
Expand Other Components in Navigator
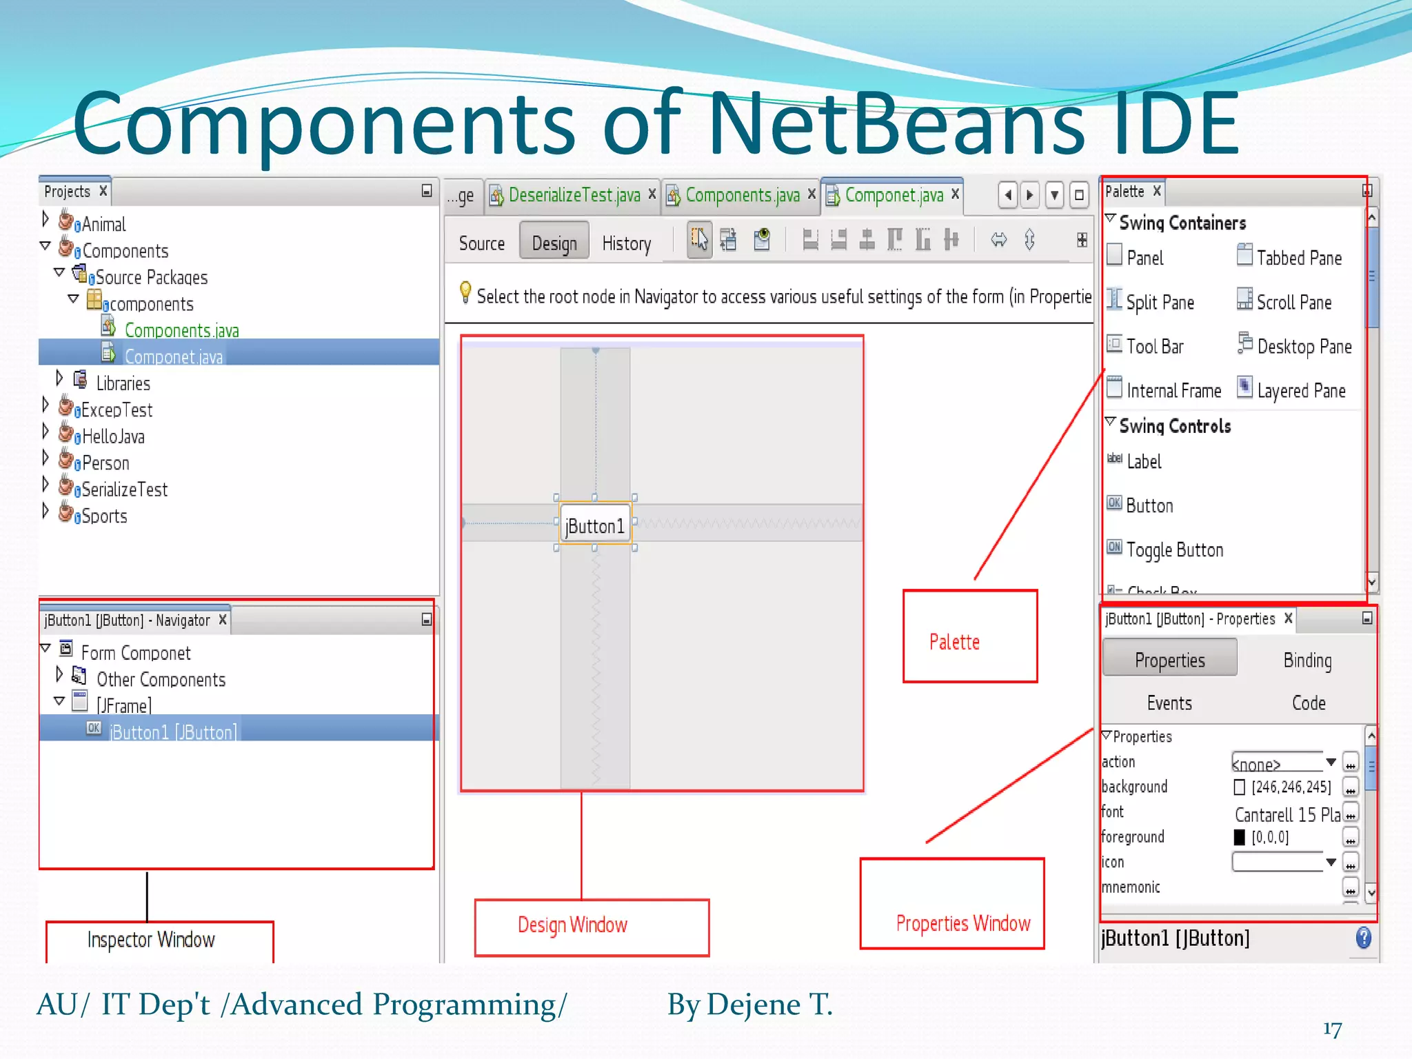[x=59, y=674]
